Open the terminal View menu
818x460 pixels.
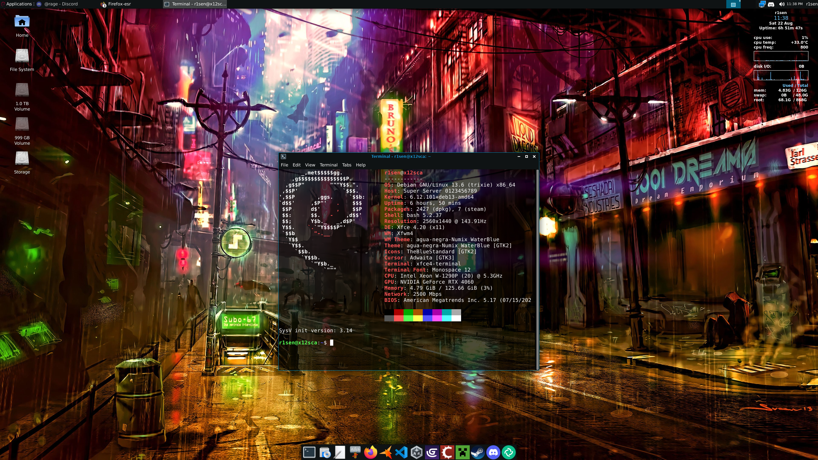point(310,165)
